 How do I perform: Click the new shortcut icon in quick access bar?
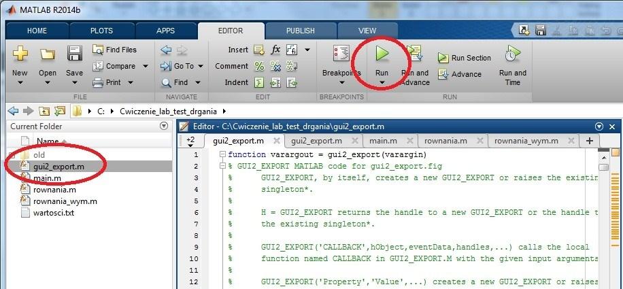[524, 30]
